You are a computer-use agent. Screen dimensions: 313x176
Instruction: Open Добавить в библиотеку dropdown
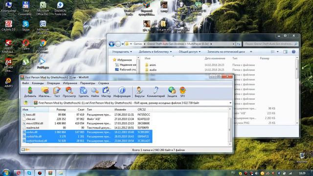tap(155, 52)
